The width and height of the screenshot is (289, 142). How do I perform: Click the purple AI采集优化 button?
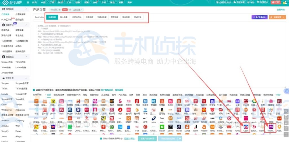click(x=260, y=17)
